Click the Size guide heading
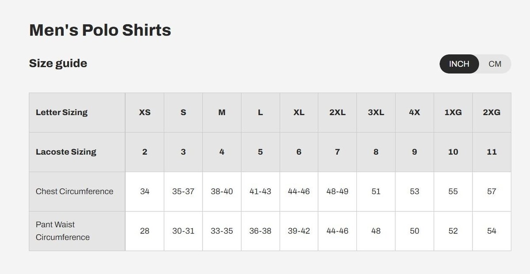530x274 pixels. pos(58,63)
